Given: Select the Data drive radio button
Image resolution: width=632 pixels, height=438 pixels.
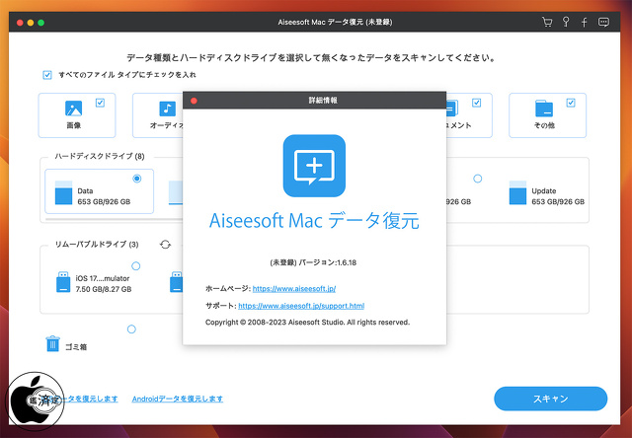Looking at the screenshot, I should click(137, 179).
